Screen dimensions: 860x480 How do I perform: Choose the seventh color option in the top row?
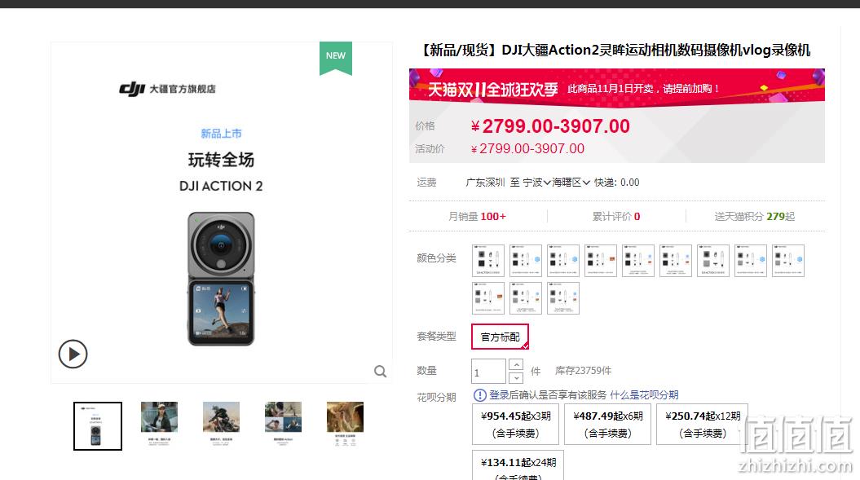713,261
